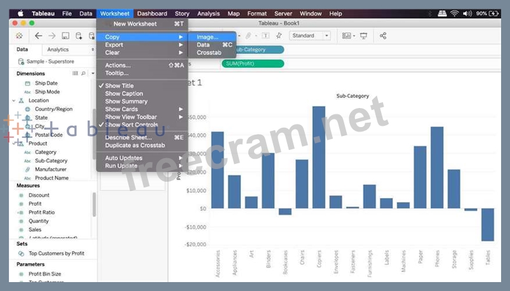
Task: Click the tall Copiers bar in chart
Action: (319, 157)
